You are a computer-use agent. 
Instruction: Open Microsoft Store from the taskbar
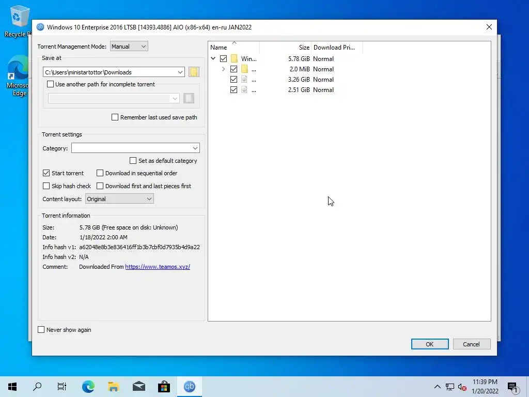click(164, 387)
